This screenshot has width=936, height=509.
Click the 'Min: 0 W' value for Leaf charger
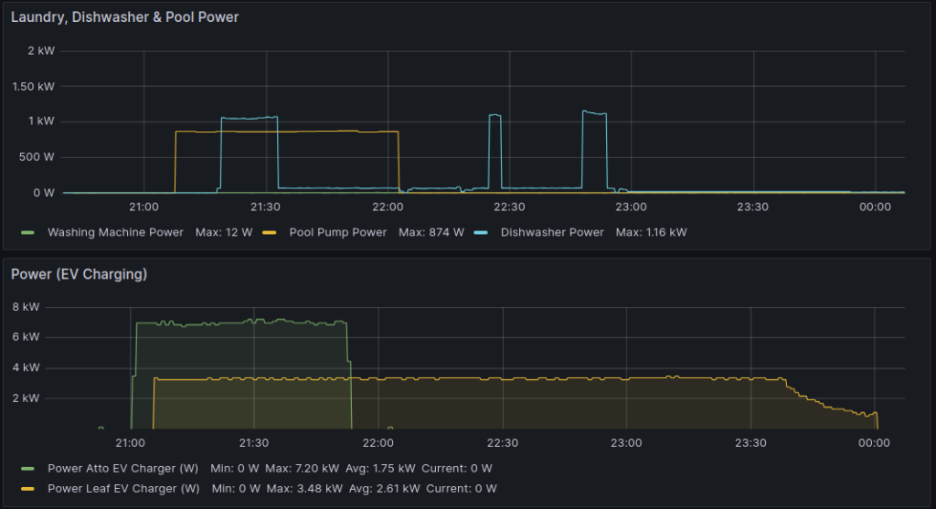(x=236, y=489)
